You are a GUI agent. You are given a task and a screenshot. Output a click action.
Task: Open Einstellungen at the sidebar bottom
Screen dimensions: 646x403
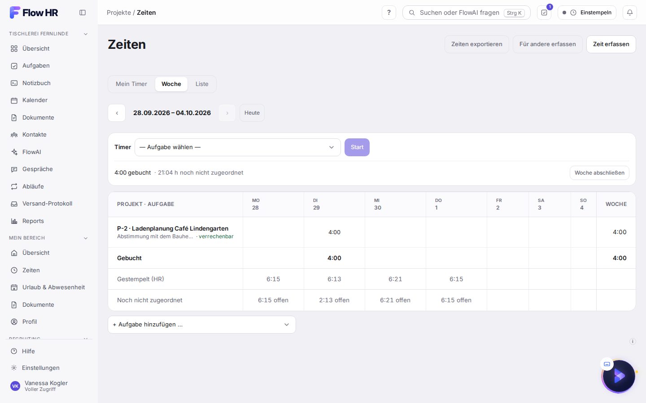coord(48,368)
